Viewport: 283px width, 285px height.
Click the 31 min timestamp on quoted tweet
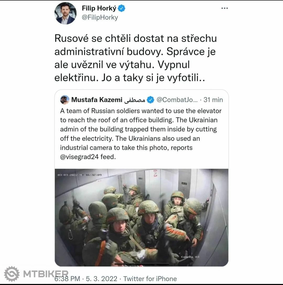tap(213, 100)
